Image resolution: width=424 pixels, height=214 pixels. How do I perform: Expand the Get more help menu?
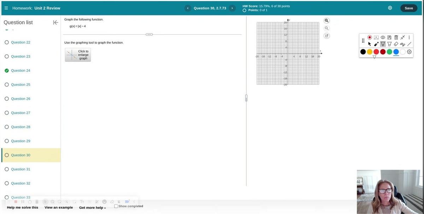pyautogui.click(x=92, y=208)
